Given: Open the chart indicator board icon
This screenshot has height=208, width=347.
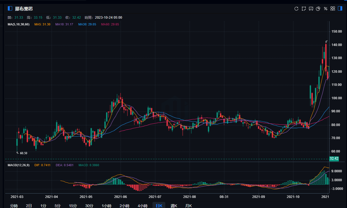Looking at the screenshot, I should click(x=311, y=9).
